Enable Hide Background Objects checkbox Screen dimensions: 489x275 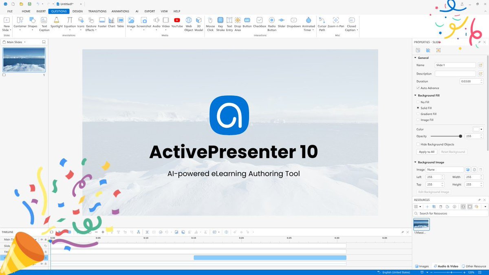click(x=418, y=144)
